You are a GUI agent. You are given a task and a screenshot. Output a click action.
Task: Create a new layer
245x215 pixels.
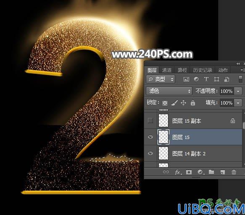pos(222,172)
